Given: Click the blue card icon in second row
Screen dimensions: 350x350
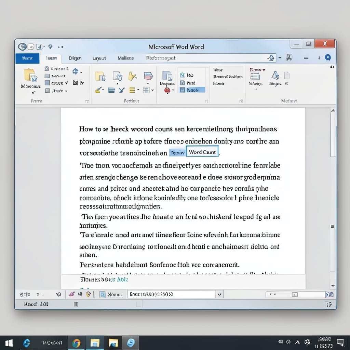Looking at the screenshot, I should (x=112, y=90).
